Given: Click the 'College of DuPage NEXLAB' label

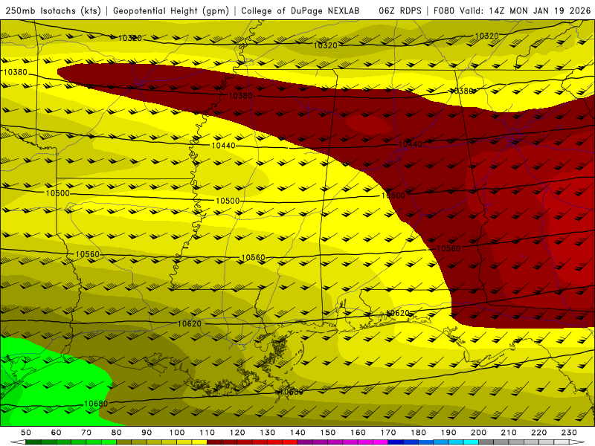Looking at the screenshot, I should [x=300, y=11].
